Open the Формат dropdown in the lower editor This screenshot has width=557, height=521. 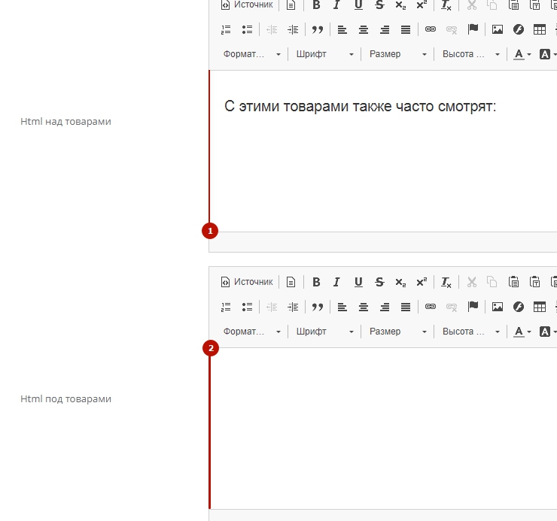pos(251,332)
